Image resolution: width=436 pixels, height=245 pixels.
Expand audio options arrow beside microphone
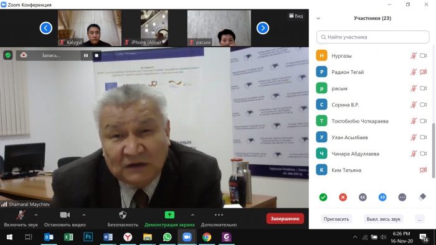36,215
